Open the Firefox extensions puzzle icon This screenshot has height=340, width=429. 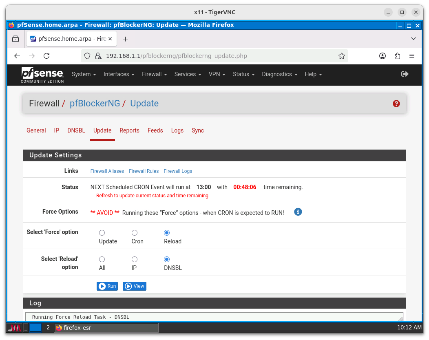pos(397,56)
